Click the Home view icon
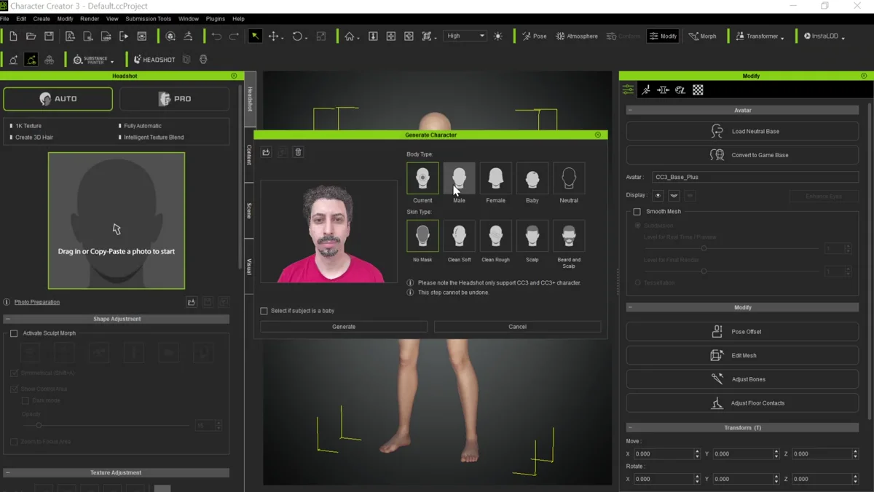874x492 pixels. coord(350,36)
